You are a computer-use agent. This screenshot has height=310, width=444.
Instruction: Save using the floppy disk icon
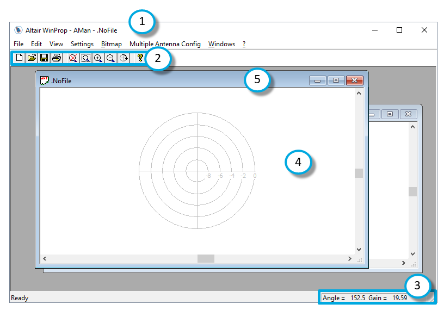pos(44,58)
